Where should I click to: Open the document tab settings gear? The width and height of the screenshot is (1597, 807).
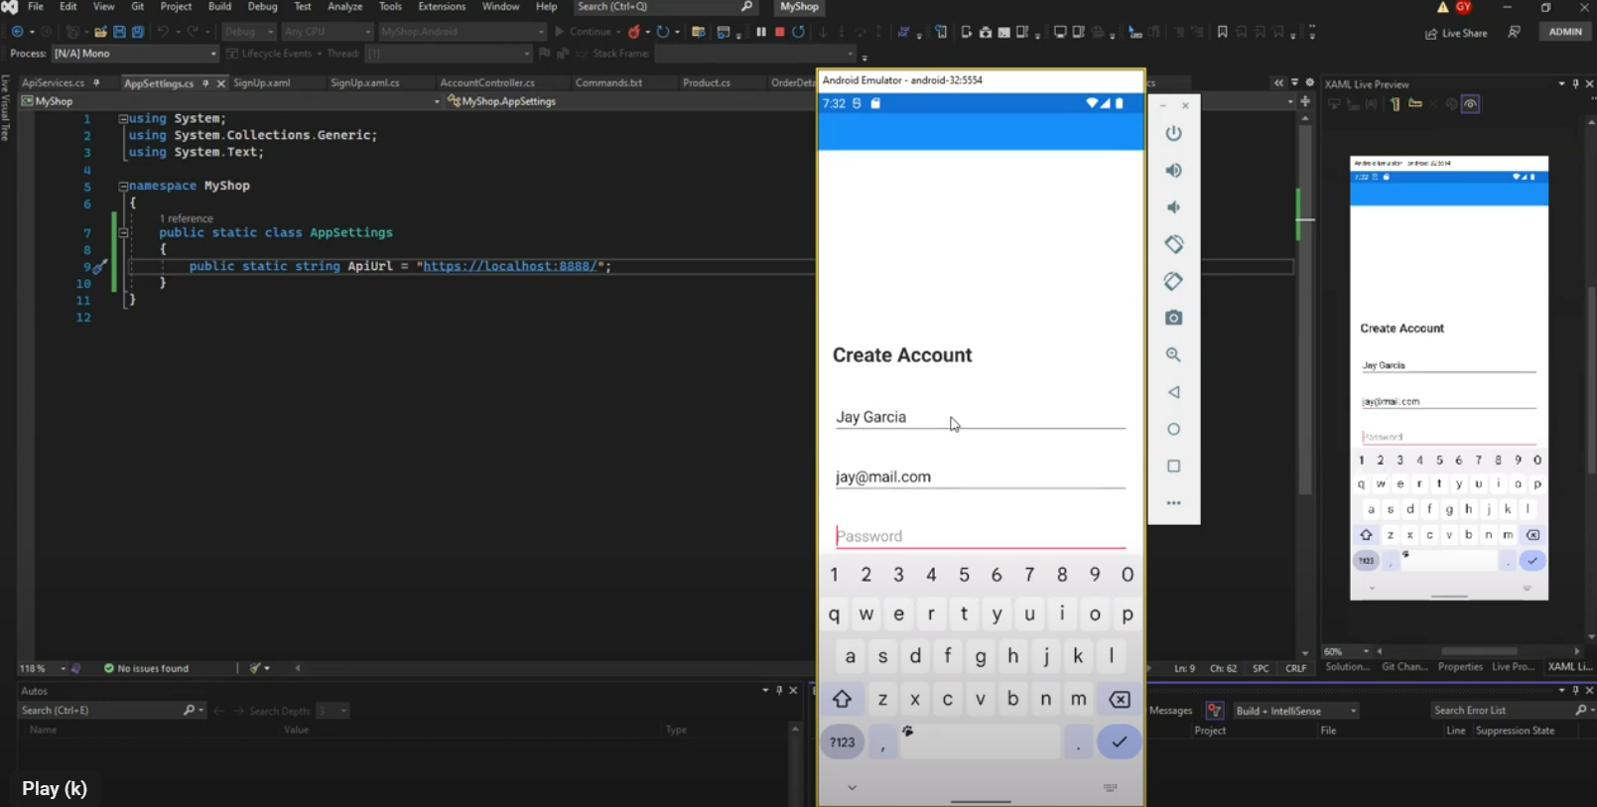[1309, 82]
